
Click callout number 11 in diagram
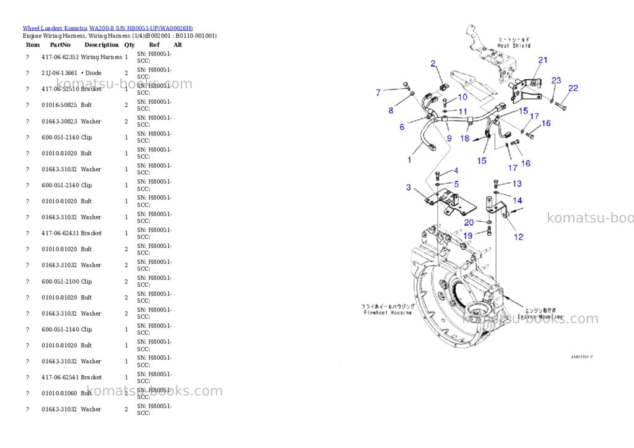(x=463, y=111)
